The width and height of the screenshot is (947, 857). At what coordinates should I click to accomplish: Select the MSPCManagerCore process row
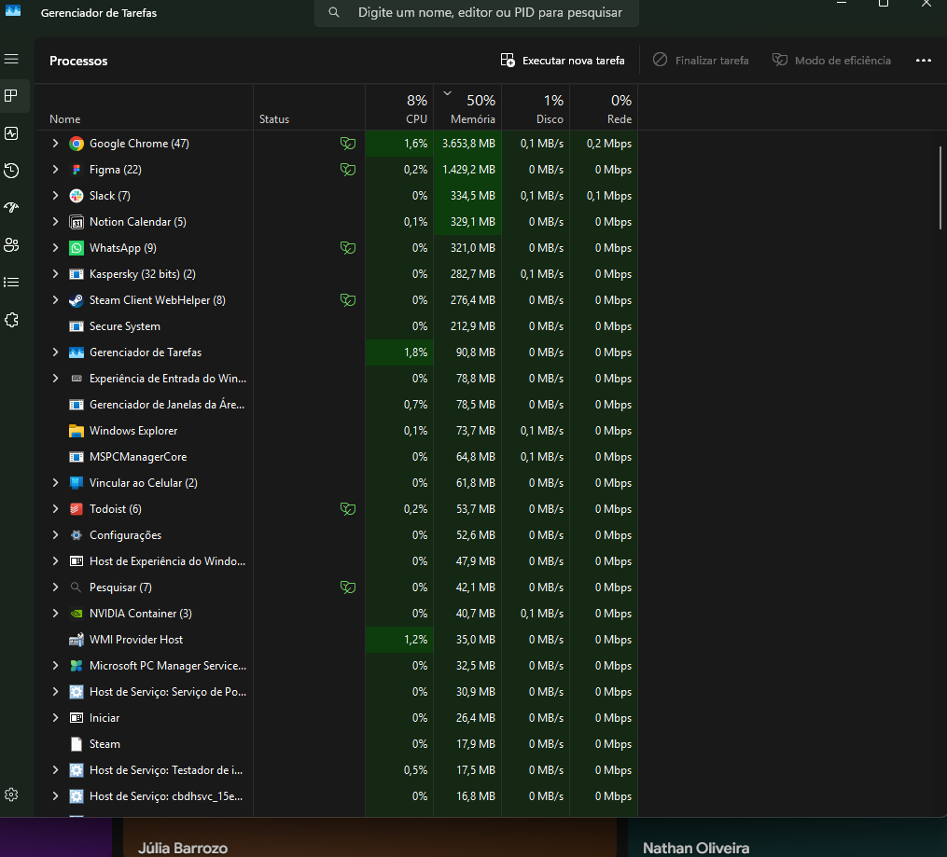pos(337,457)
